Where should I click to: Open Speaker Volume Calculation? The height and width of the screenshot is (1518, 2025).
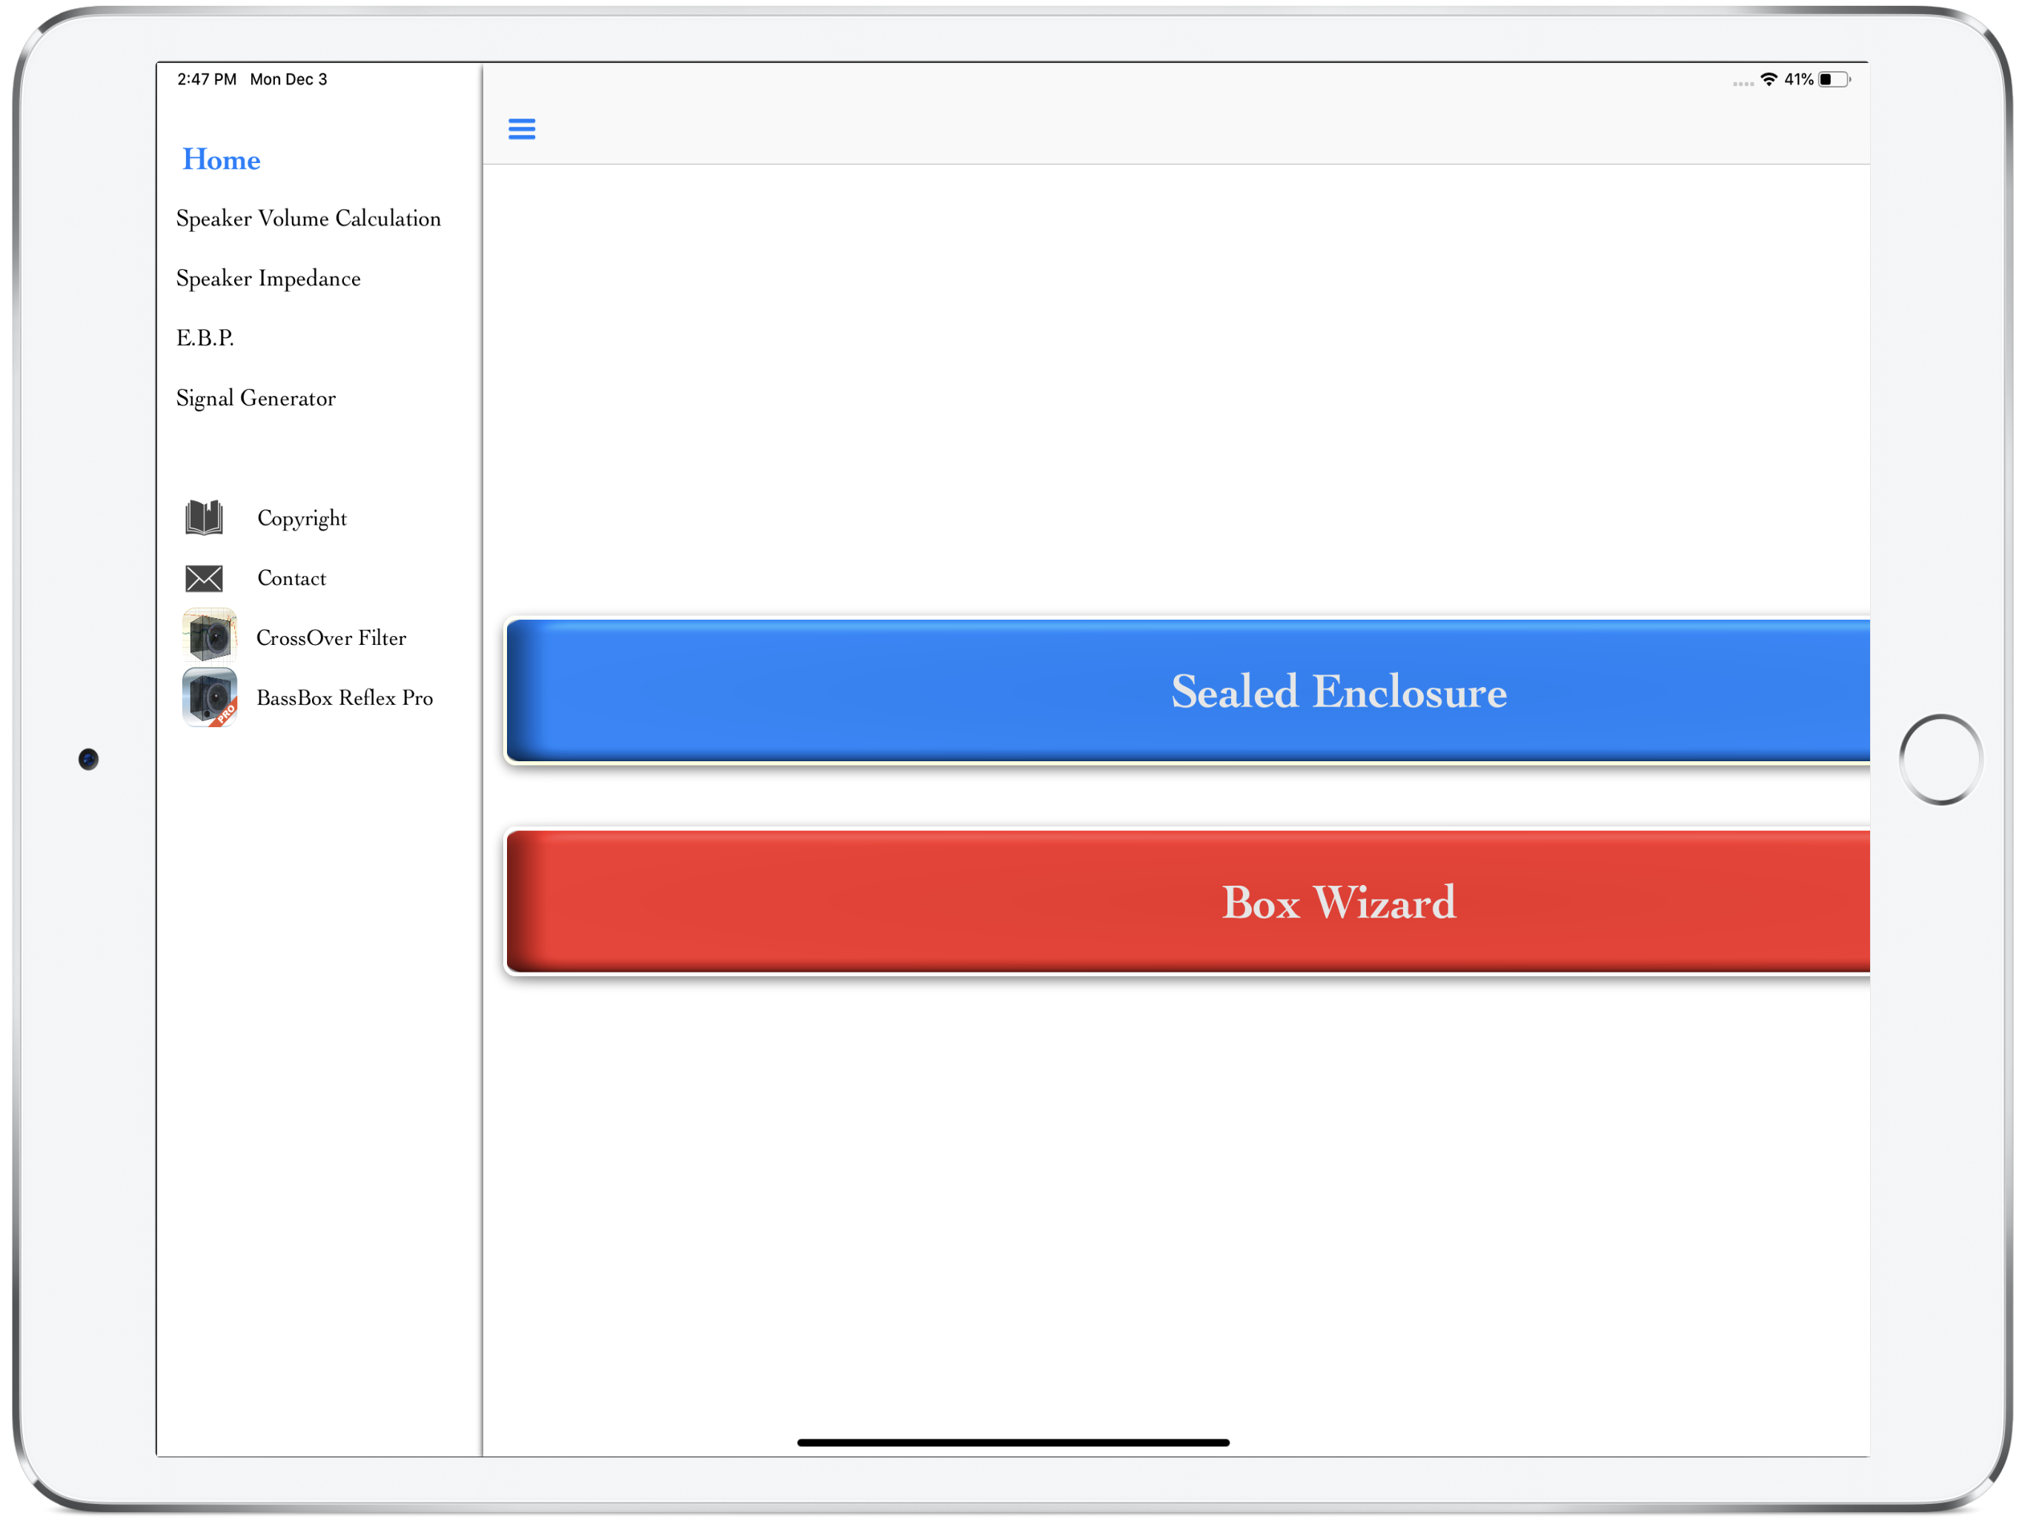[x=308, y=219]
